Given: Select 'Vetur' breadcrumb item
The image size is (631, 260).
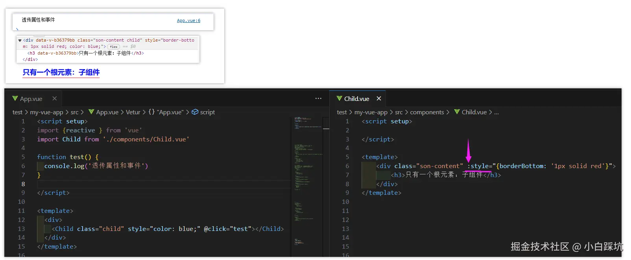Looking at the screenshot, I should coord(133,112).
